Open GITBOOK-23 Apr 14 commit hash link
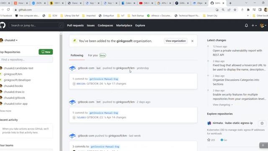The image size is (268, 151). coord(81,117)
